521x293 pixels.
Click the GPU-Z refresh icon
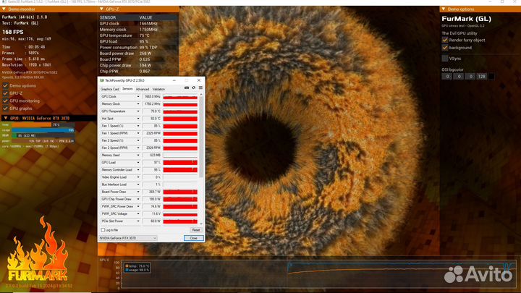[x=194, y=88]
